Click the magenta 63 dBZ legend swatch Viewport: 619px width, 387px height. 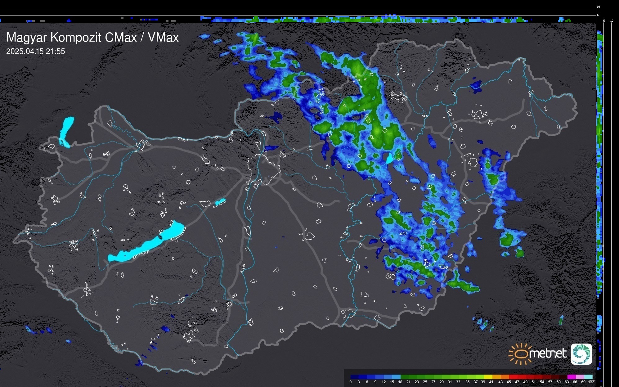click(571, 377)
